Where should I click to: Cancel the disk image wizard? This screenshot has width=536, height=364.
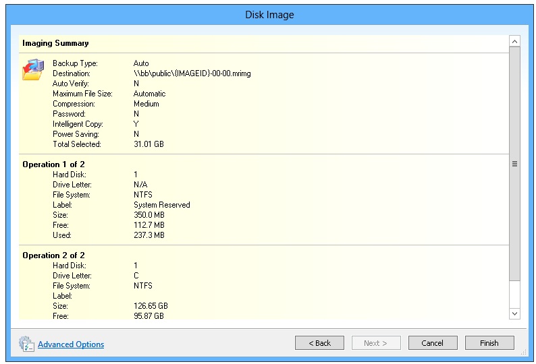tap(433, 343)
